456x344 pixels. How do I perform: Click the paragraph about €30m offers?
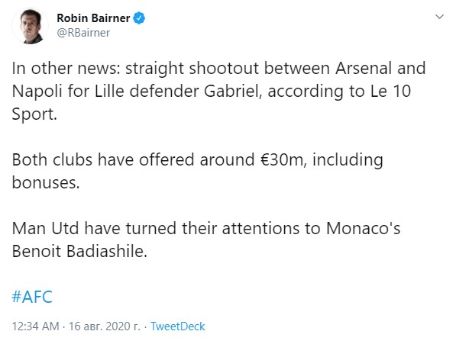coord(198,171)
